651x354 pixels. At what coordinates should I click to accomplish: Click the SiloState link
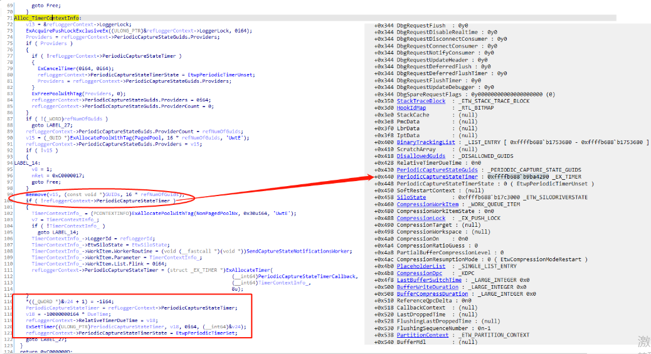(411, 197)
